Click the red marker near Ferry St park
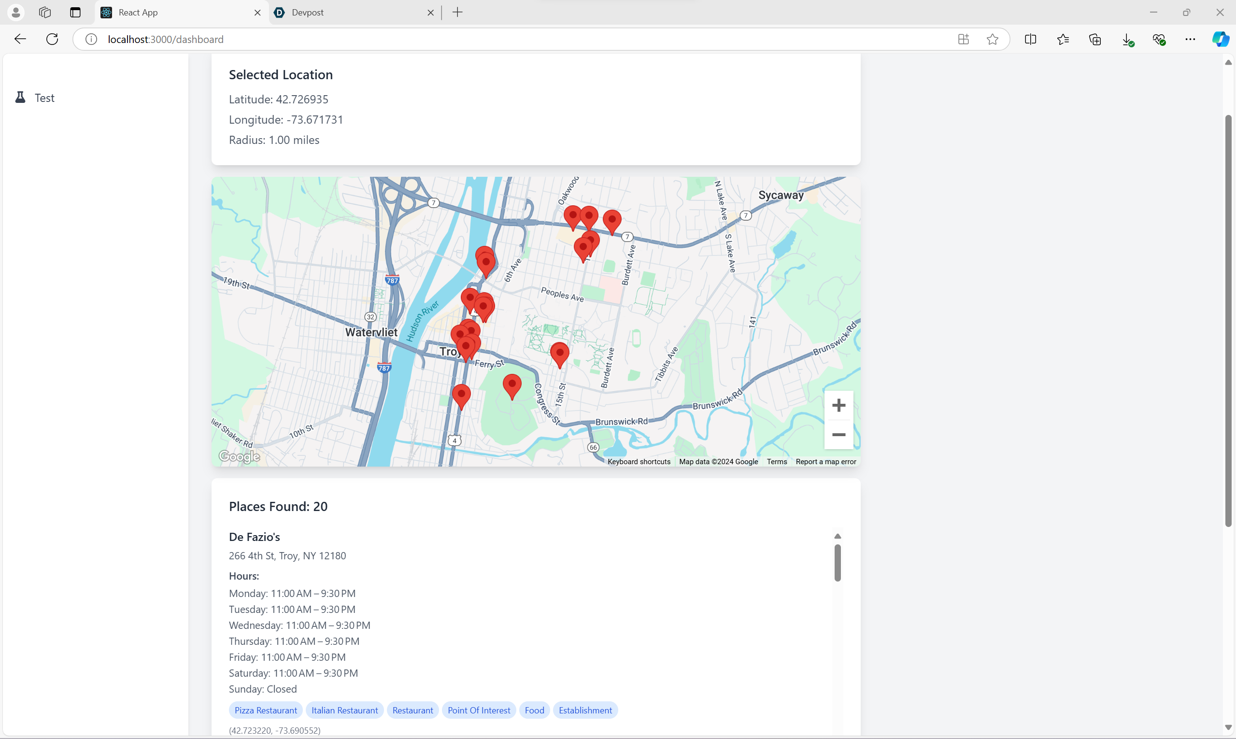 tap(511, 385)
